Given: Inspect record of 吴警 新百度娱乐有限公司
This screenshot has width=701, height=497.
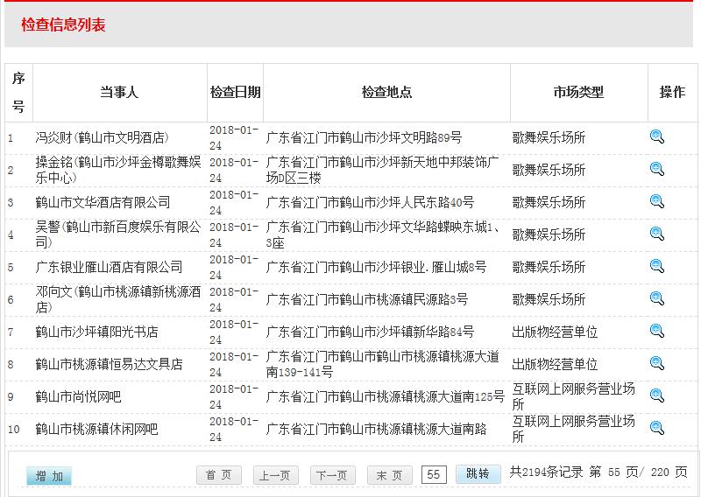Looking at the screenshot, I should click(657, 234).
